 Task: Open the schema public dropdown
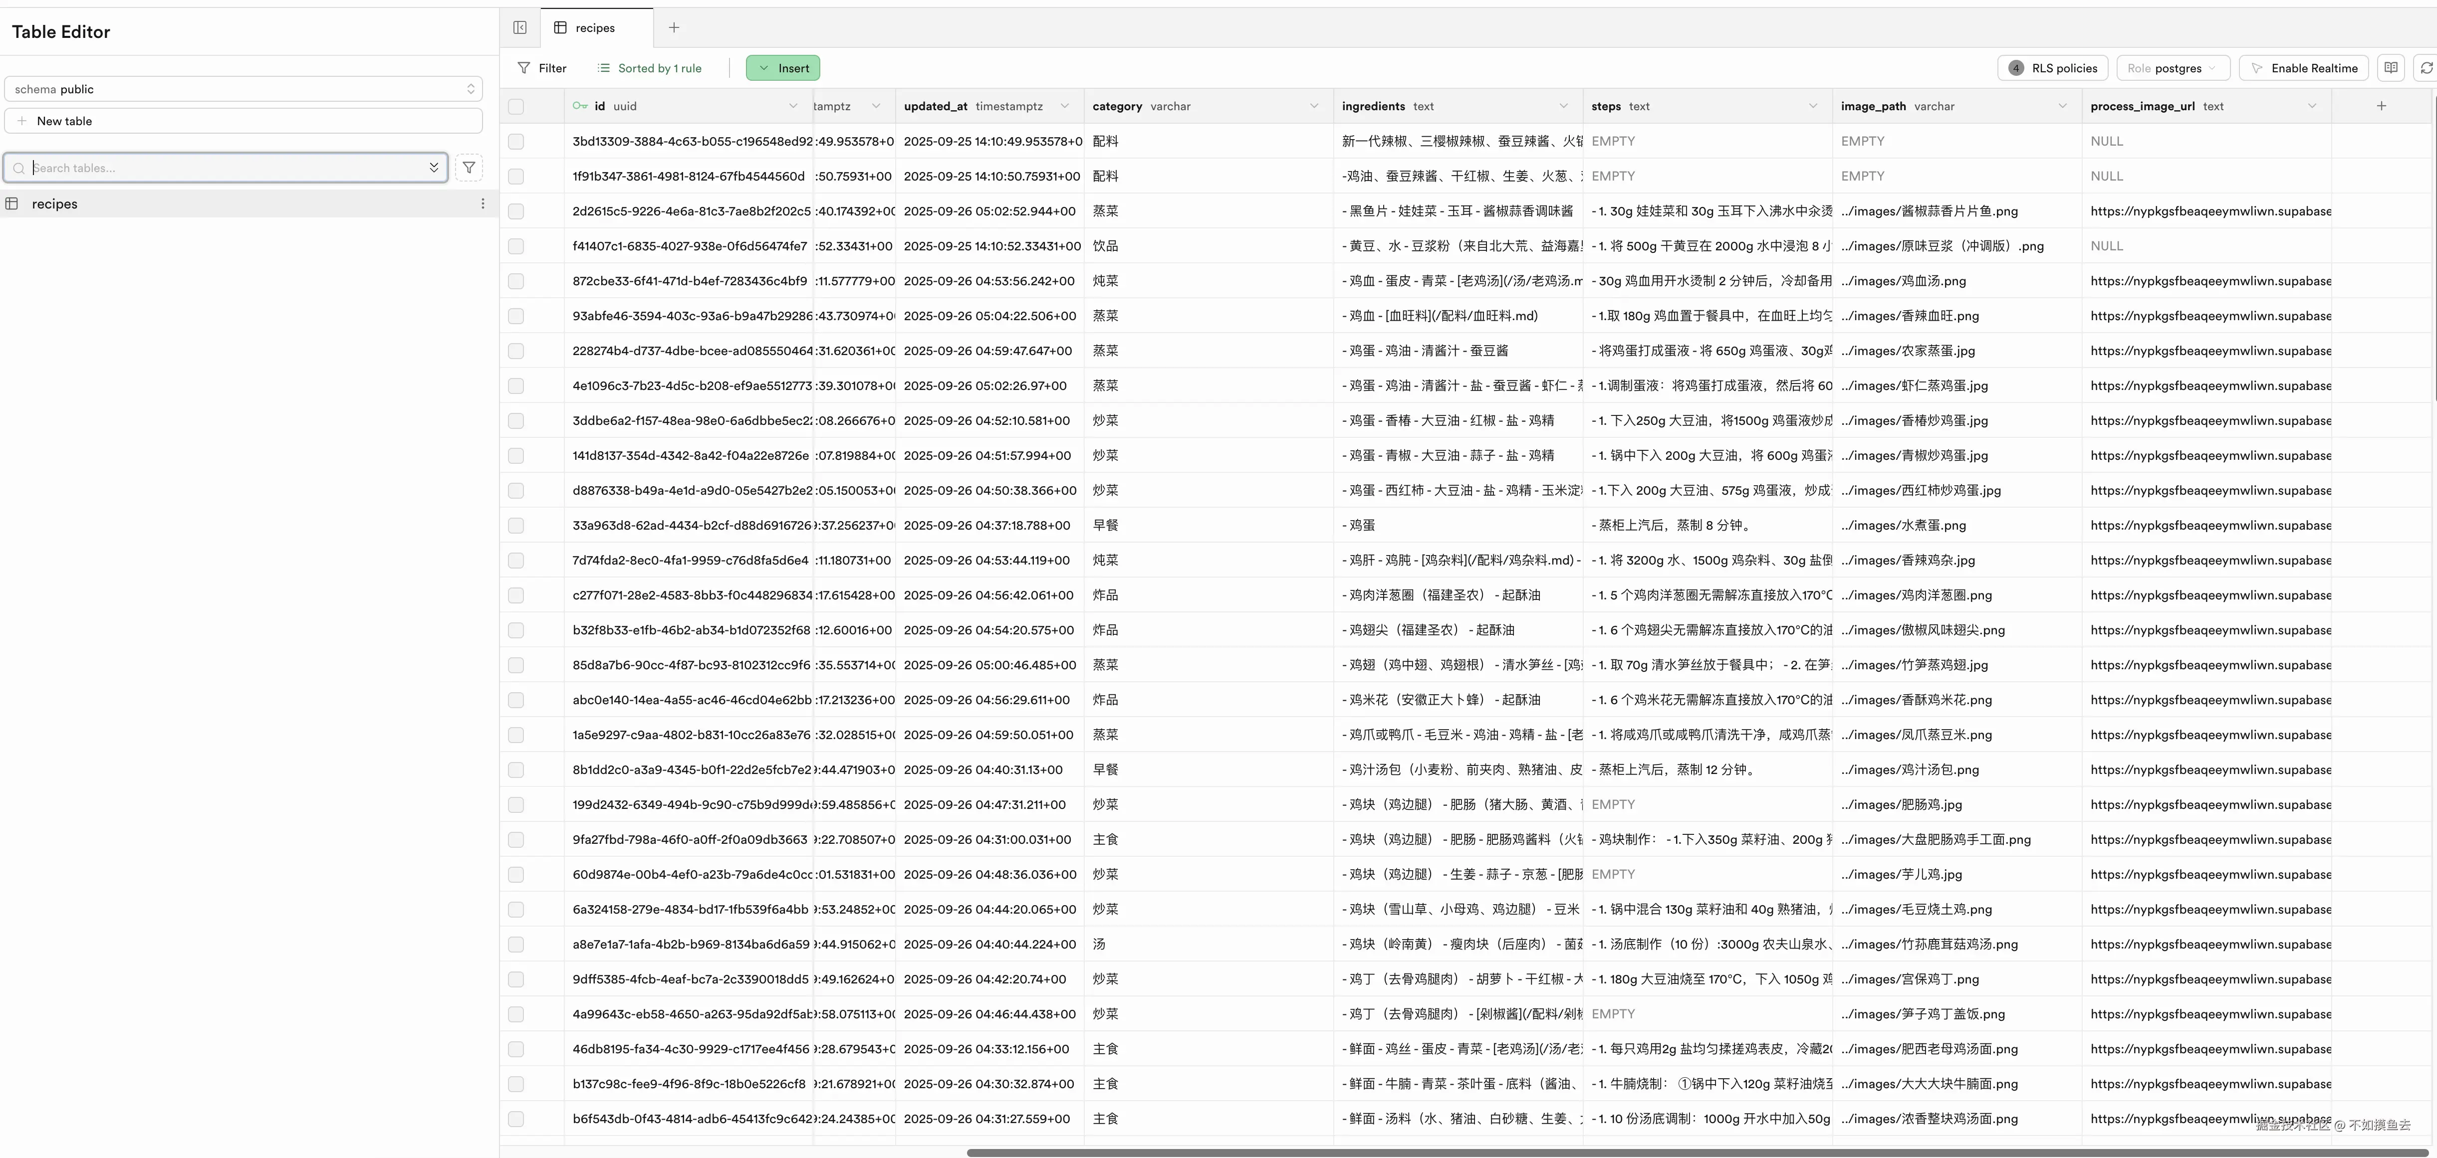(243, 89)
